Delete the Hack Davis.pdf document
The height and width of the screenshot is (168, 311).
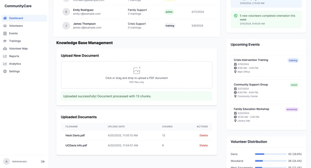point(203,136)
